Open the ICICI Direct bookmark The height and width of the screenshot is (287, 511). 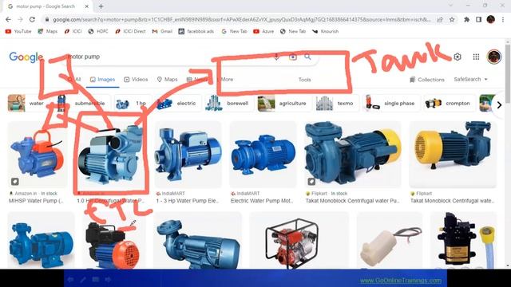[130, 31]
